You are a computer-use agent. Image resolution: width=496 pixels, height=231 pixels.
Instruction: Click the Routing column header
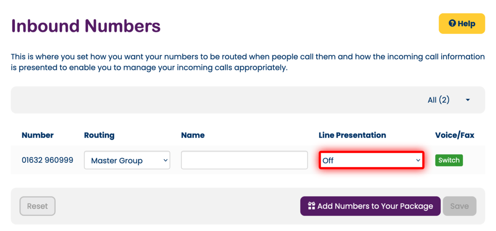(x=99, y=135)
